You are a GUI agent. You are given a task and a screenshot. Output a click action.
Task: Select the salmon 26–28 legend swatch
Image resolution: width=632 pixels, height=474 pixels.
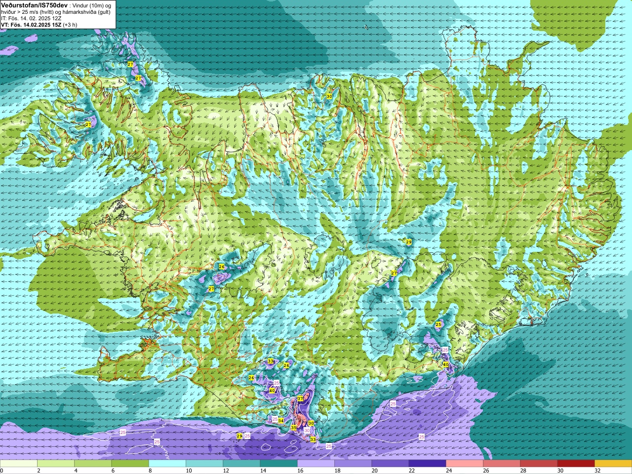pyautogui.click(x=502, y=464)
